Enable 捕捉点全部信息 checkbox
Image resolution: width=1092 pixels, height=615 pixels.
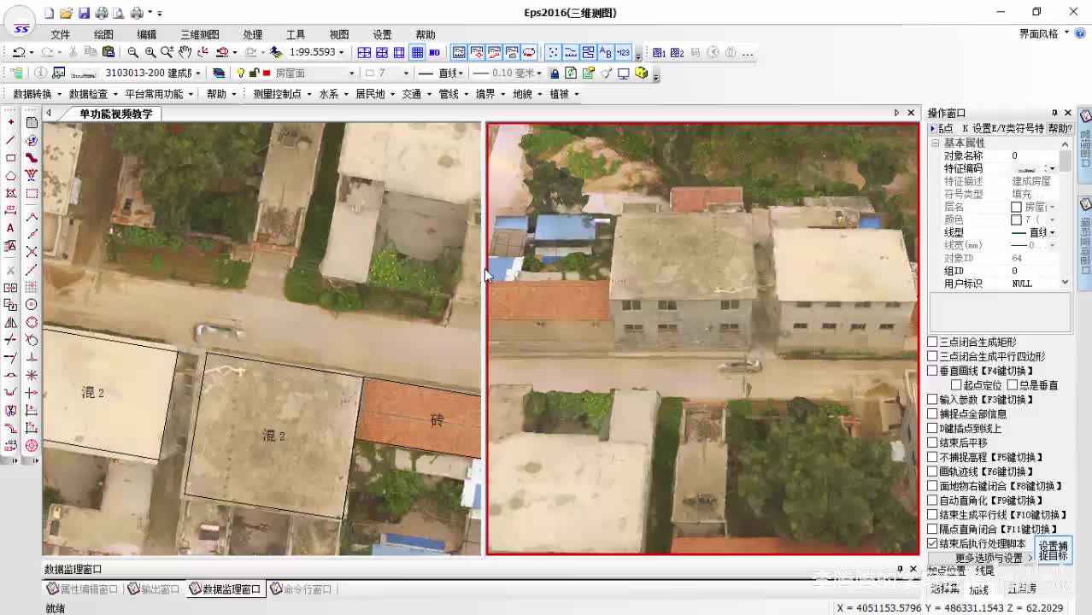pos(933,413)
